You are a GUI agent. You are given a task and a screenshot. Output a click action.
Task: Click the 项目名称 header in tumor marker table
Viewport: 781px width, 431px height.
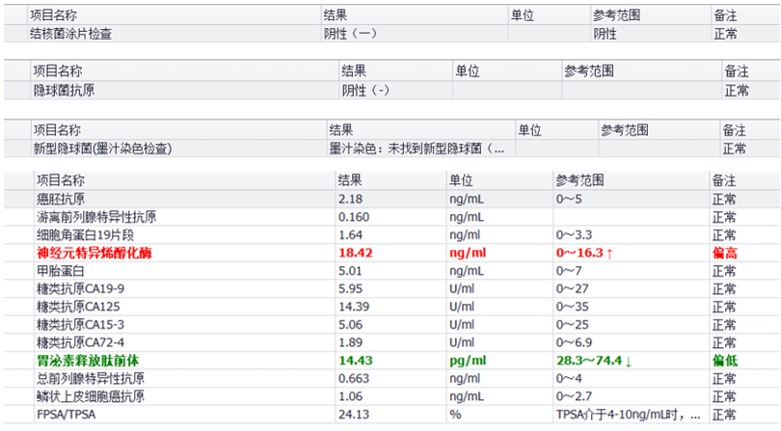pos(61,180)
